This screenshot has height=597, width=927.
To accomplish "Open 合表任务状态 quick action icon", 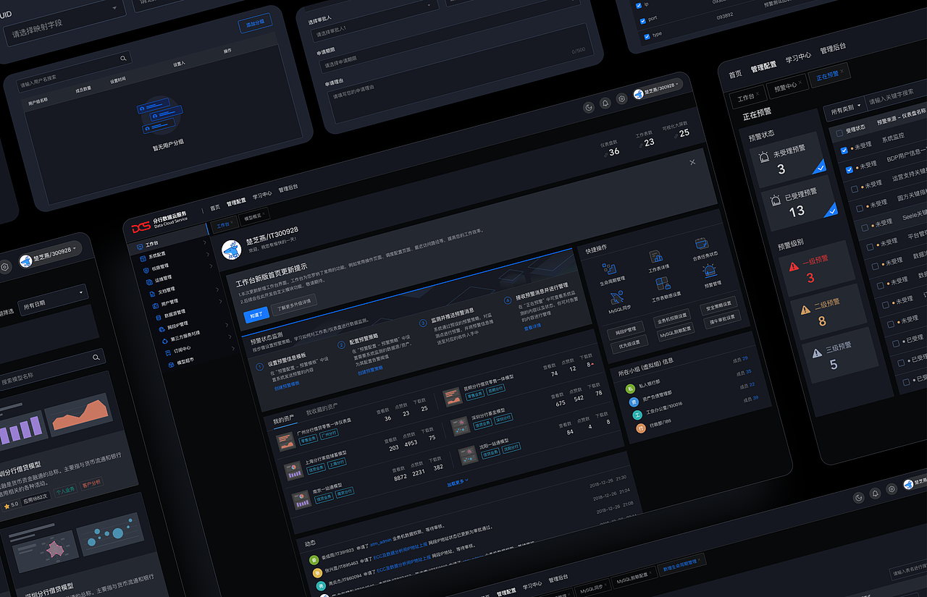I will pyautogui.click(x=702, y=245).
